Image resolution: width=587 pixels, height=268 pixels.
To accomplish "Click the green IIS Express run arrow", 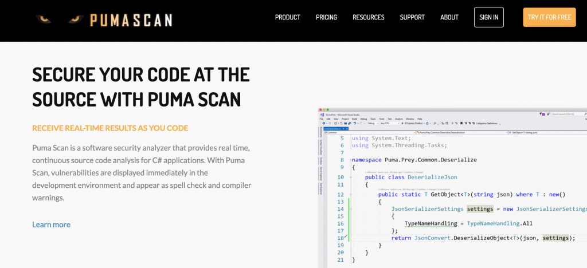I will tap(402, 123).
